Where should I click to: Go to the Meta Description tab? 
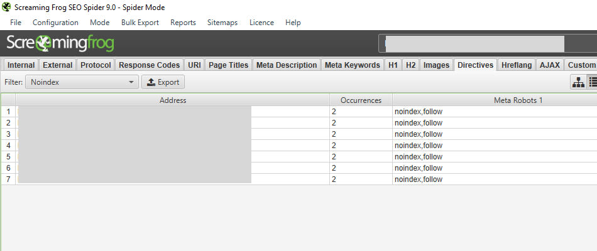point(287,65)
